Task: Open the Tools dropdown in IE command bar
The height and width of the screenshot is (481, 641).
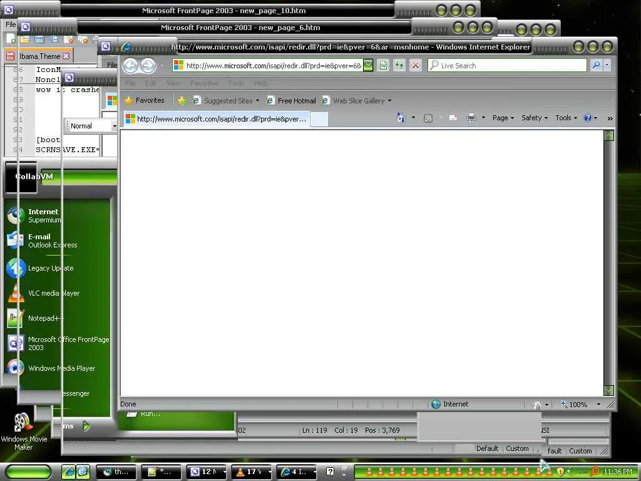Action: pos(566,118)
